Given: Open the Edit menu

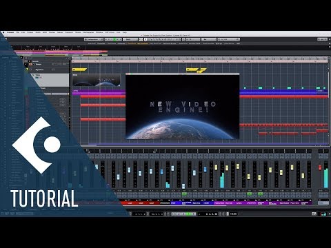Looking at the screenshot, I should (x=23, y=32).
